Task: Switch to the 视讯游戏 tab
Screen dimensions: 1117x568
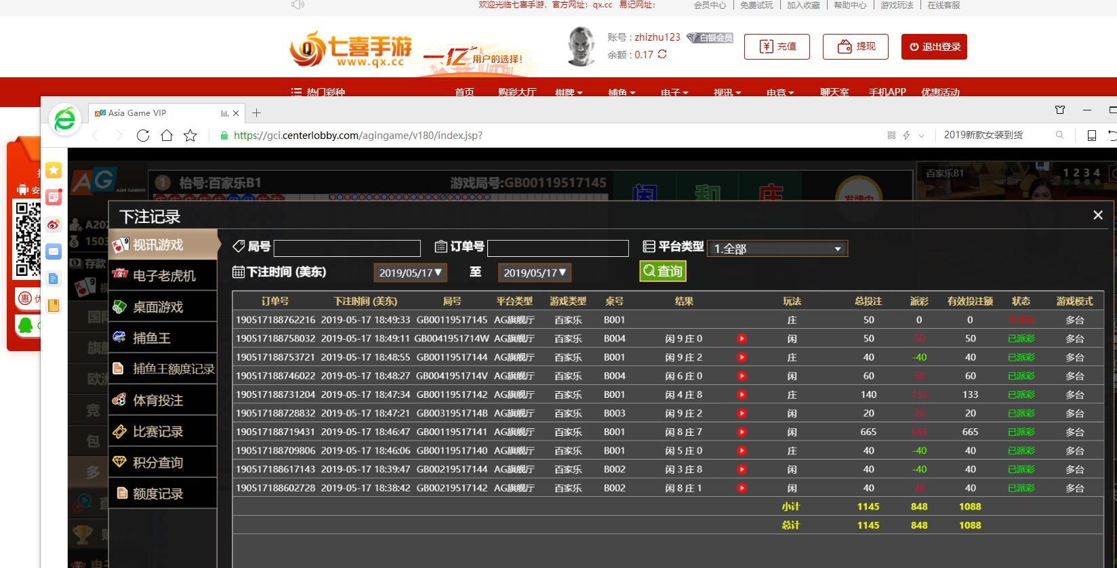Action: click(x=163, y=245)
